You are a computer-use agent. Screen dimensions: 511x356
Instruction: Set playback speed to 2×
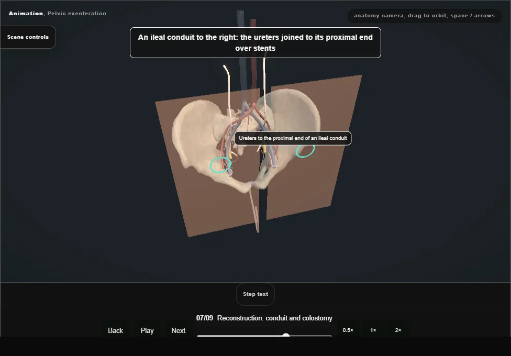tap(398, 330)
